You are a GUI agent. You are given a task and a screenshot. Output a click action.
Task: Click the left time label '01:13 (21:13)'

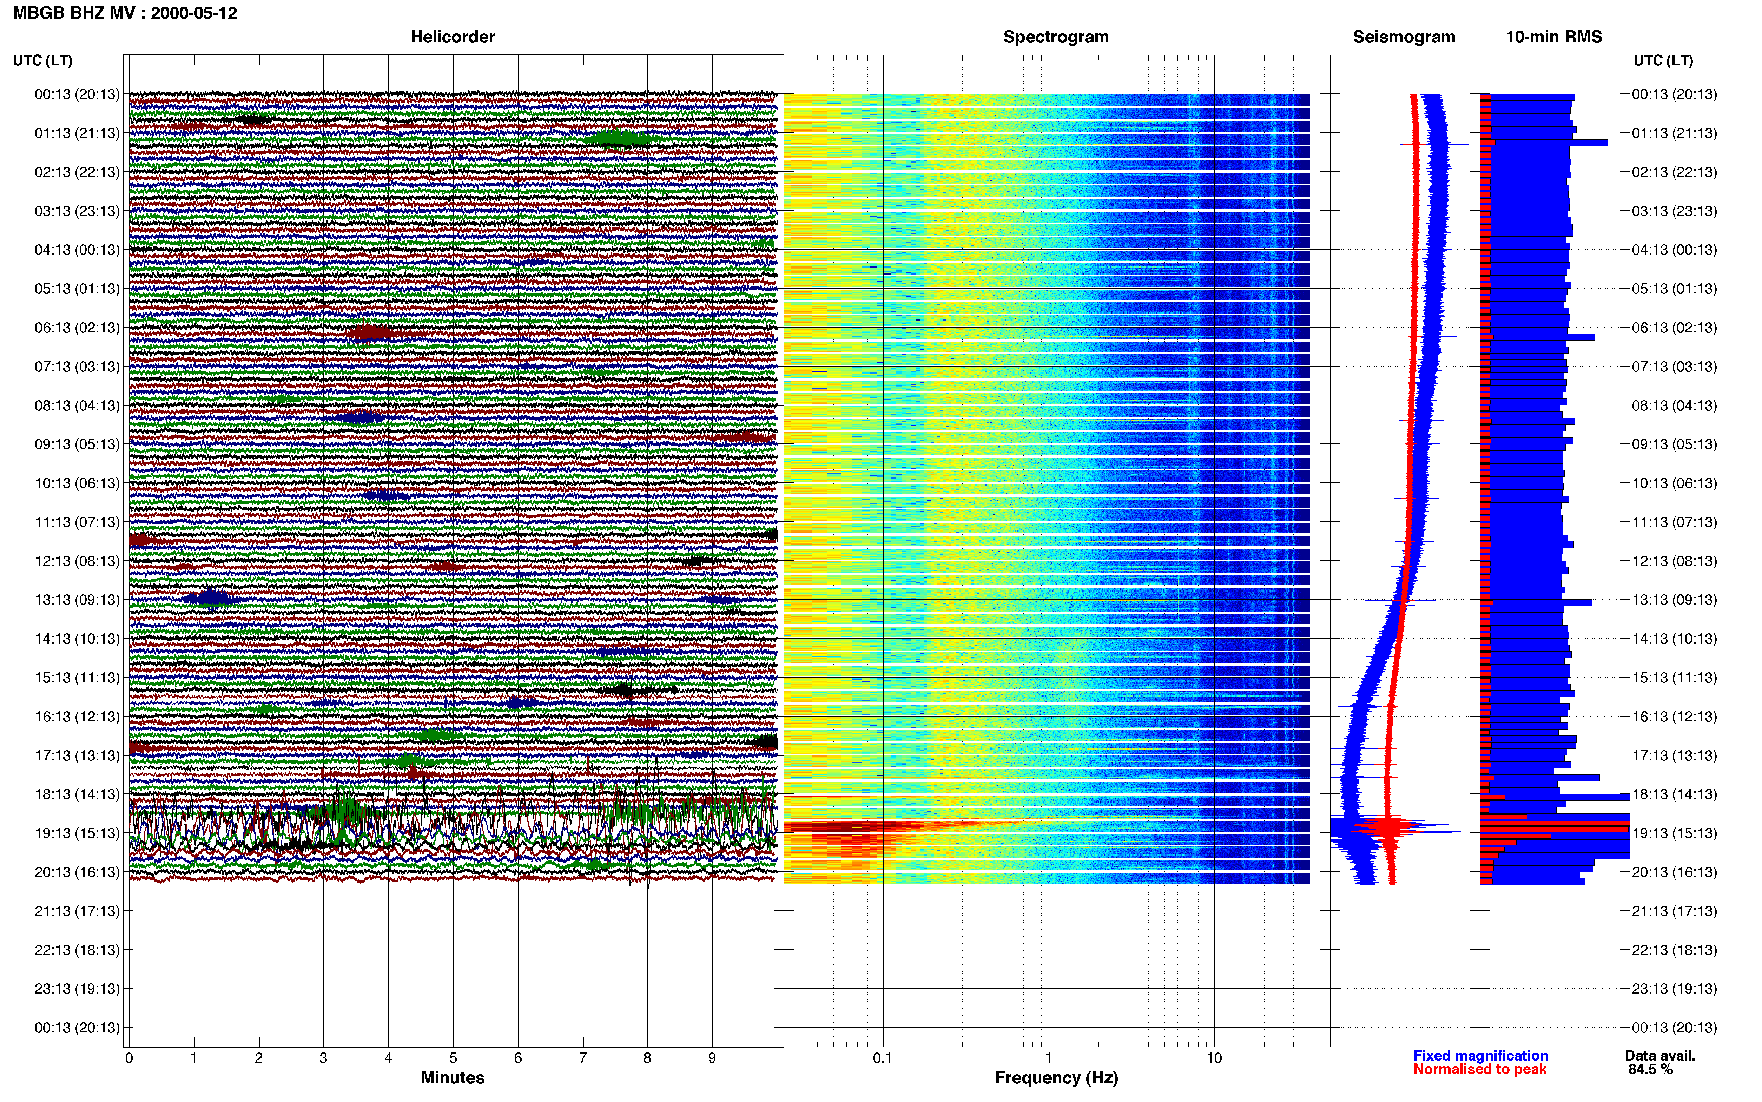coord(77,133)
